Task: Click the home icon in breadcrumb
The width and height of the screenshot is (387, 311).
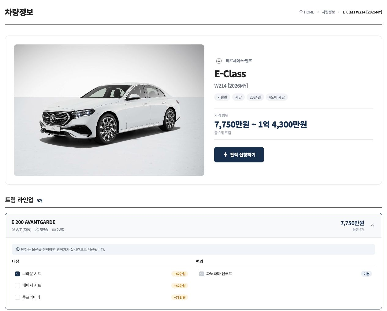Action: [301, 12]
